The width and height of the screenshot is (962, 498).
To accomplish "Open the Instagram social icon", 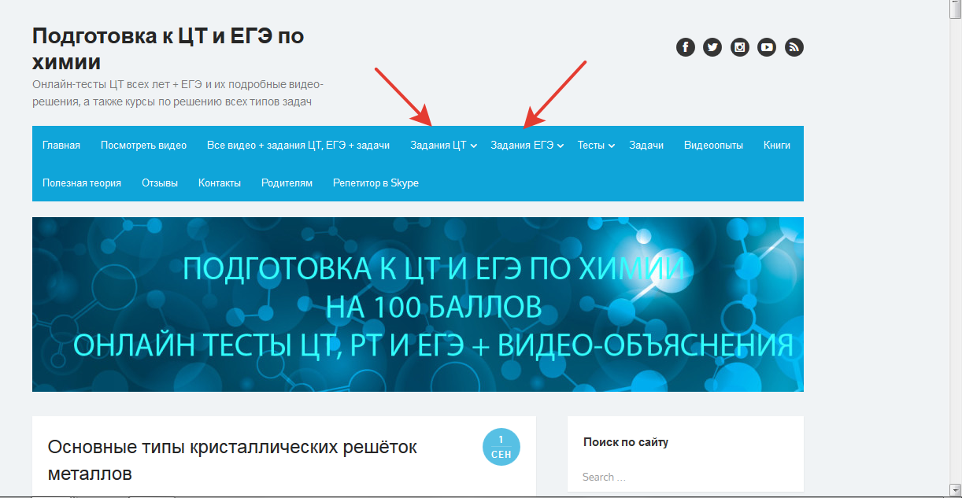I will (740, 47).
